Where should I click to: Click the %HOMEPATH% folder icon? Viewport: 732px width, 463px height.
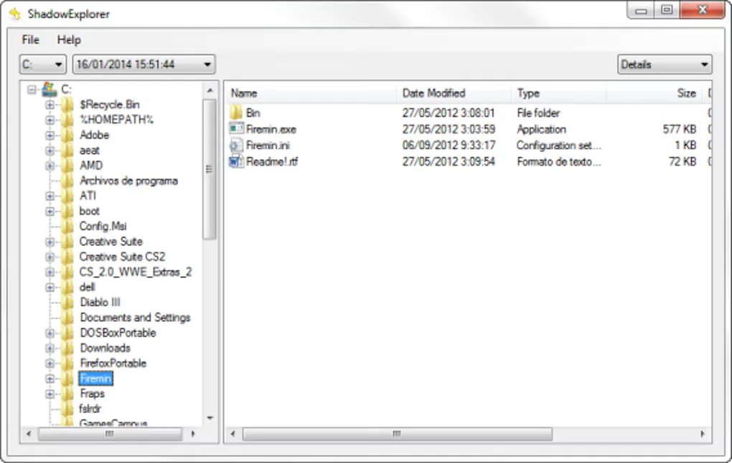[67, 120]
